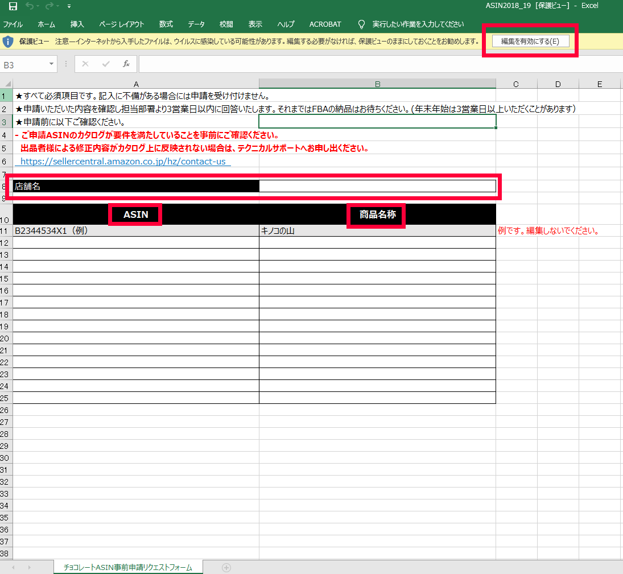Click the Protected View shield icon
The image size is (623, 574).
(x=8, y=41)
